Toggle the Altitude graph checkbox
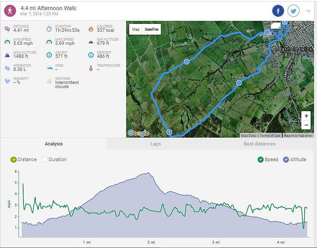 point(286,160)
